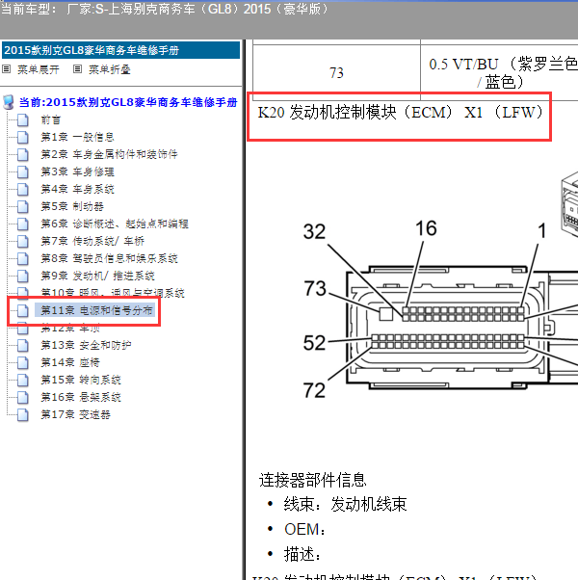Click the page icon next to 第14章 座椅

[23, 362]
